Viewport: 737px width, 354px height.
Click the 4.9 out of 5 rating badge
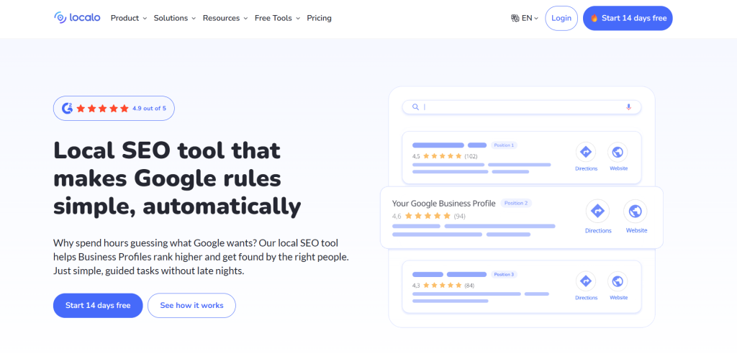click(114, 109)
